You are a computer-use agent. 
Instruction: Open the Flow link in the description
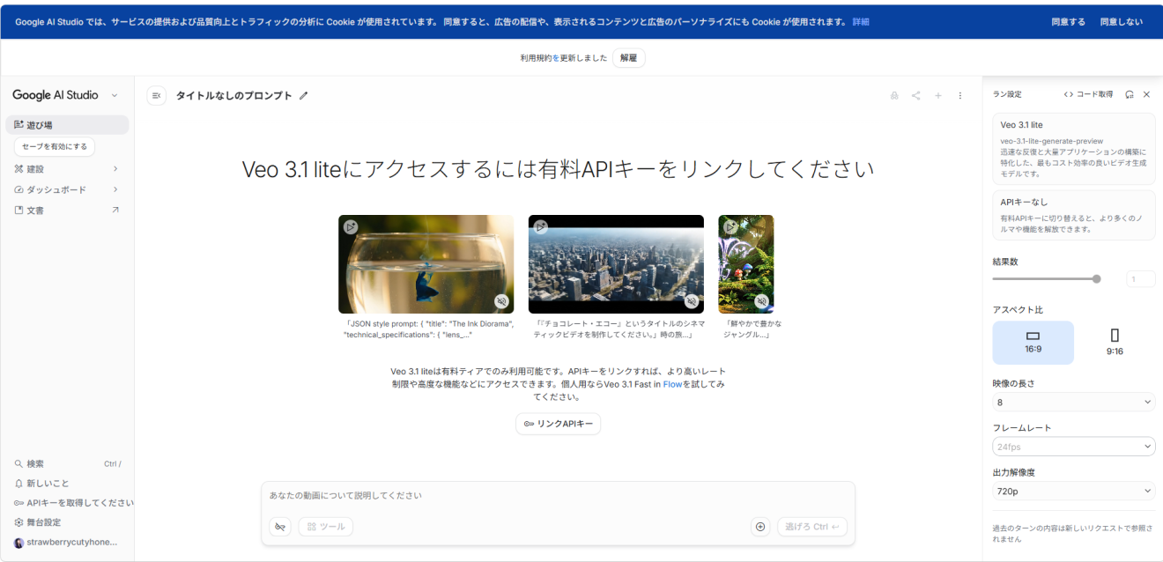click(673, 383)
